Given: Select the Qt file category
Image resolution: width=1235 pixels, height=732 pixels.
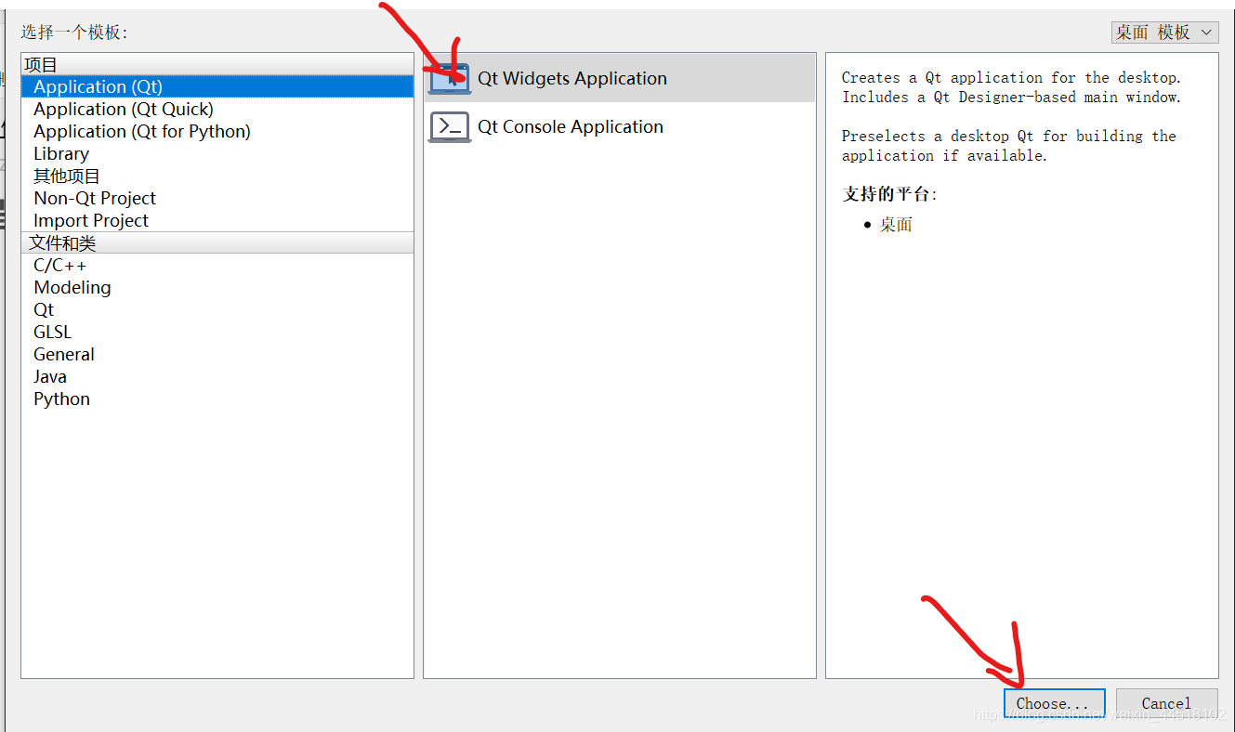Looking at the screenshot, I should [217, 309].
